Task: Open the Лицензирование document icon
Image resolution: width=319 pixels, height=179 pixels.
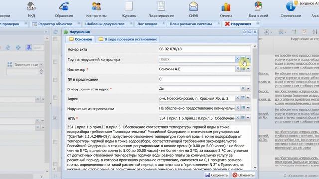Action: click(161, 6)
